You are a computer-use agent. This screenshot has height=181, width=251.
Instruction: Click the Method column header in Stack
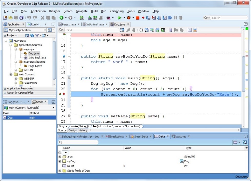[x=42, y=113]
